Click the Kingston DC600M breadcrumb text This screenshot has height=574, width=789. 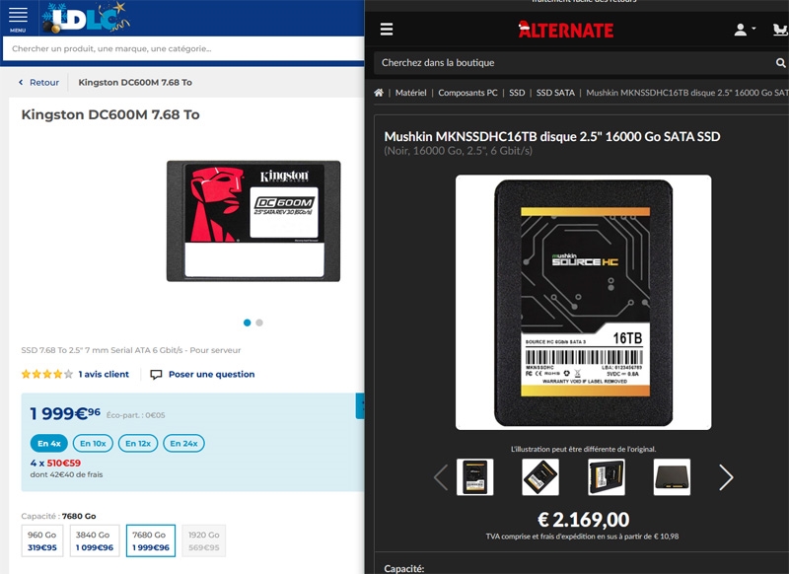pyautogui.click(x=135, y=83)
